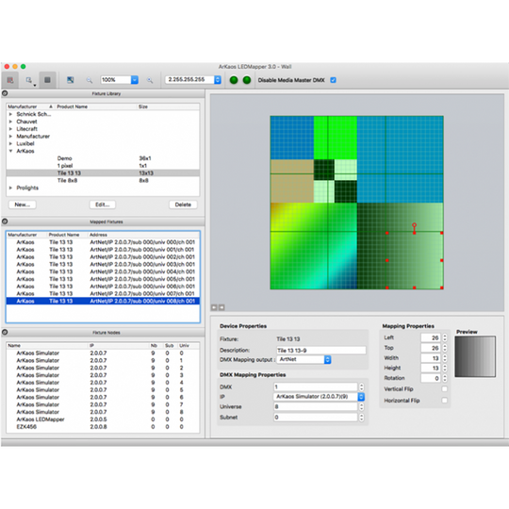Zoom in with the magnifier right of 100%
509x509 pixels.
coord(150,80)
